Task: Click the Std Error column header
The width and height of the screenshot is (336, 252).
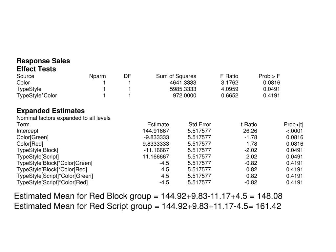Action: click(200, 124)
